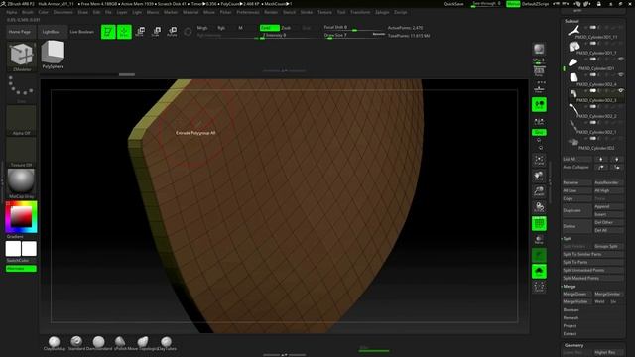Expand the Boolean section

pos(571,310)
